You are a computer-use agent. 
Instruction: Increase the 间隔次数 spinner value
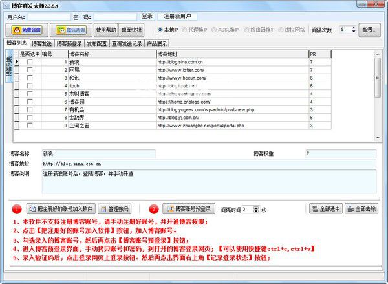(x=354, y=28)
